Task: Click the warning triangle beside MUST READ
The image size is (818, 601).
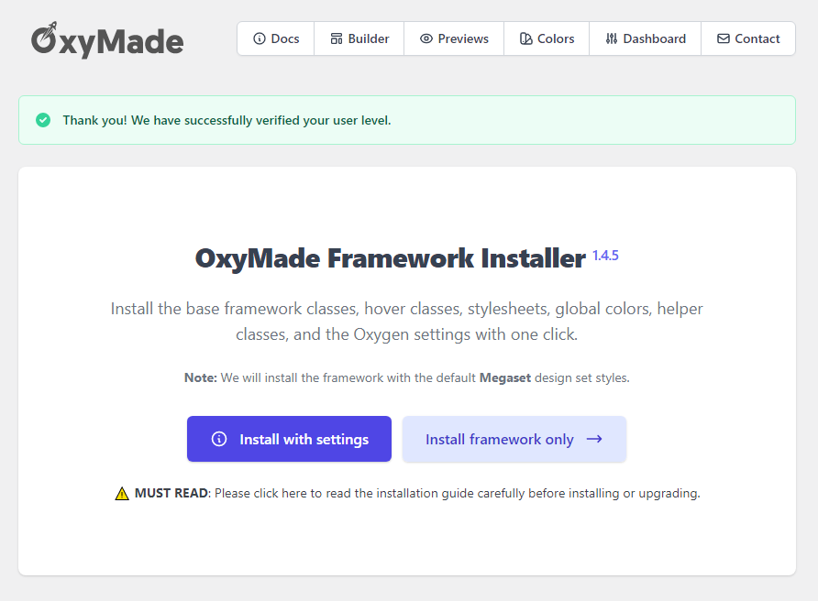Action: tap(121, 493)
